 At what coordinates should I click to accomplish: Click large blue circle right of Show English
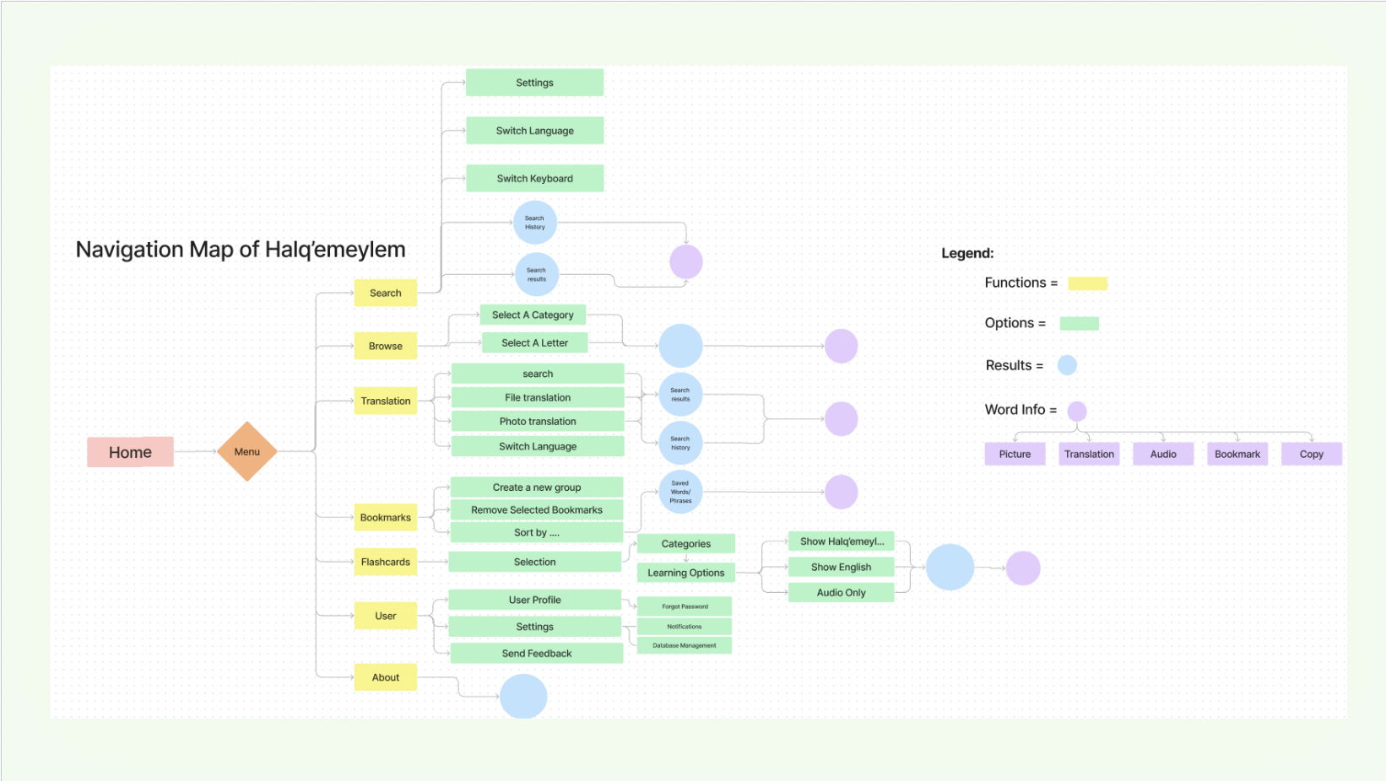coord(950,567)
